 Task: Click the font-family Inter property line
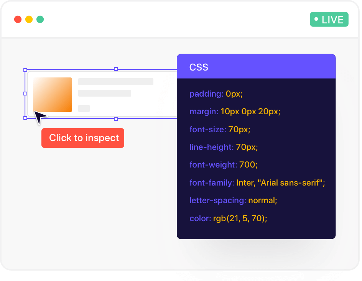[257, 183]
